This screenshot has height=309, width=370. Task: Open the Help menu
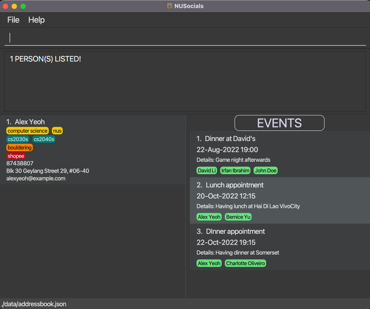(36, 20)
